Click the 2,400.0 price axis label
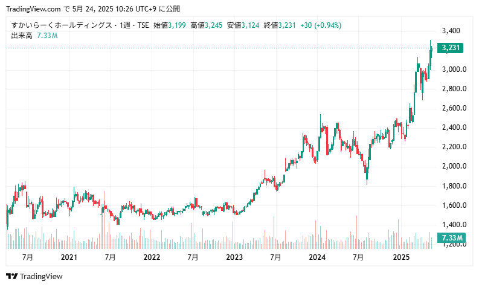Image resolution: width=479 pixels, height=287 pixels. tap(454, 127)
